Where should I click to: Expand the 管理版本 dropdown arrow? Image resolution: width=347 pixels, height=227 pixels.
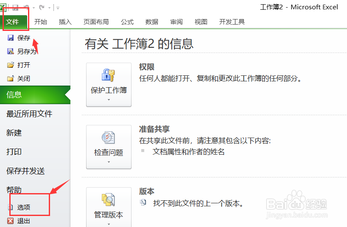tap(109, 224)
